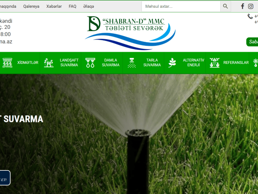
Task: Click the Damla Suvarma drip icon
Action: (x=90, y=63)
